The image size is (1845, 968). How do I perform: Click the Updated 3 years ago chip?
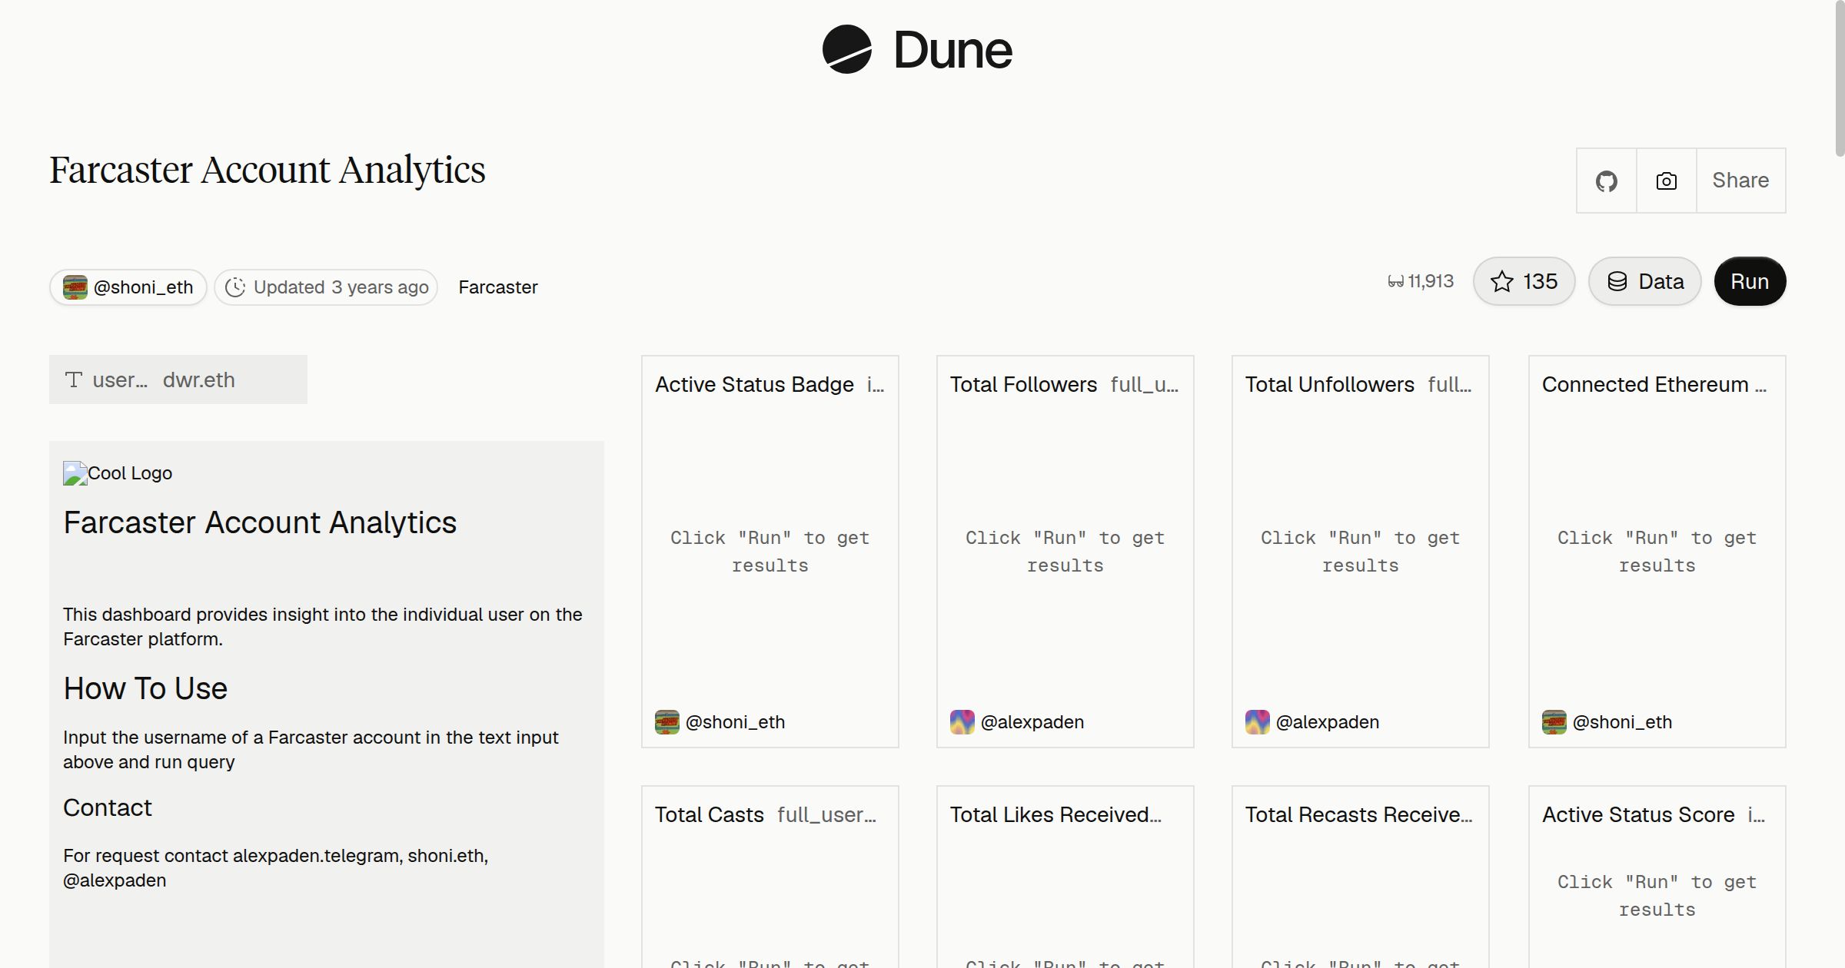click(326, 287)
